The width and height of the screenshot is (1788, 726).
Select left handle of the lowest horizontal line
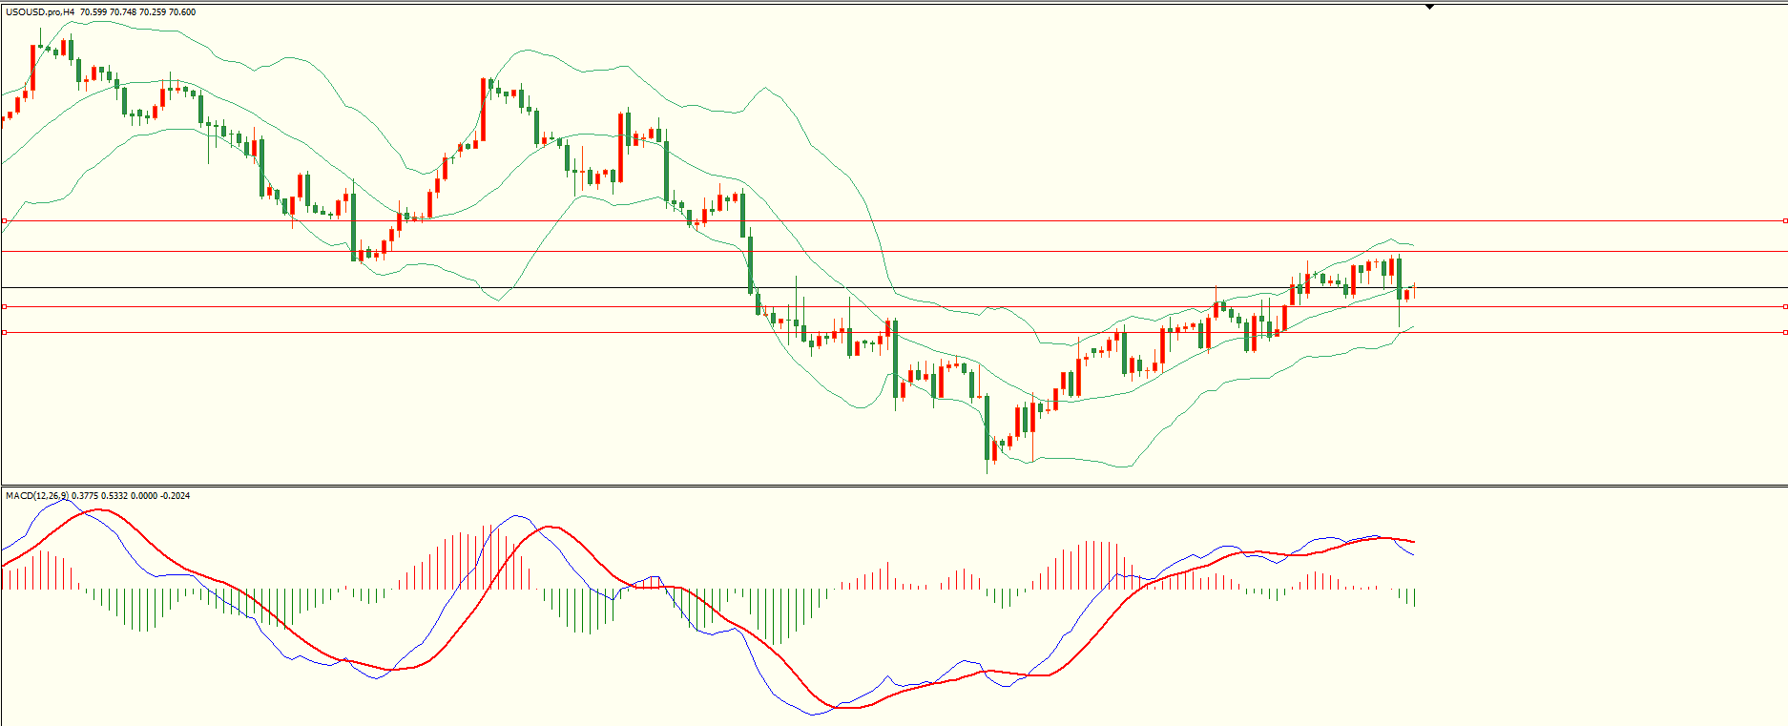click(4, 332)
